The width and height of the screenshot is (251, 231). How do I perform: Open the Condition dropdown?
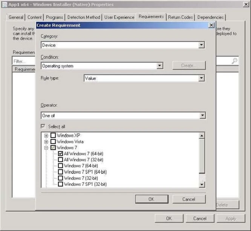coord(160,66)
